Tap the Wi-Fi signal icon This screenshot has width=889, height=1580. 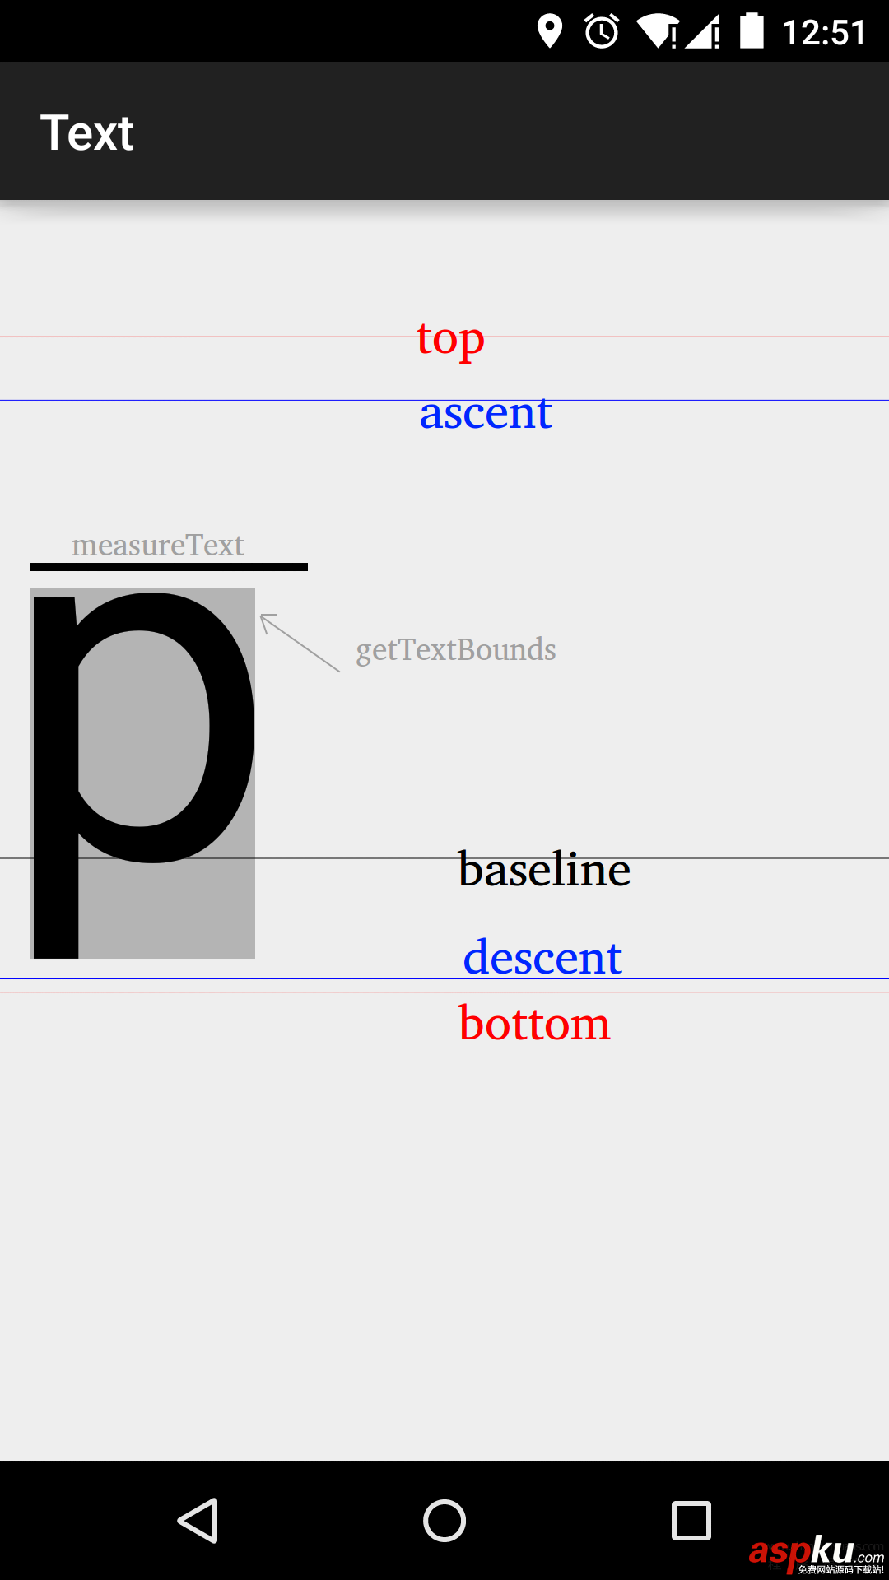click(x=657, y=30)
